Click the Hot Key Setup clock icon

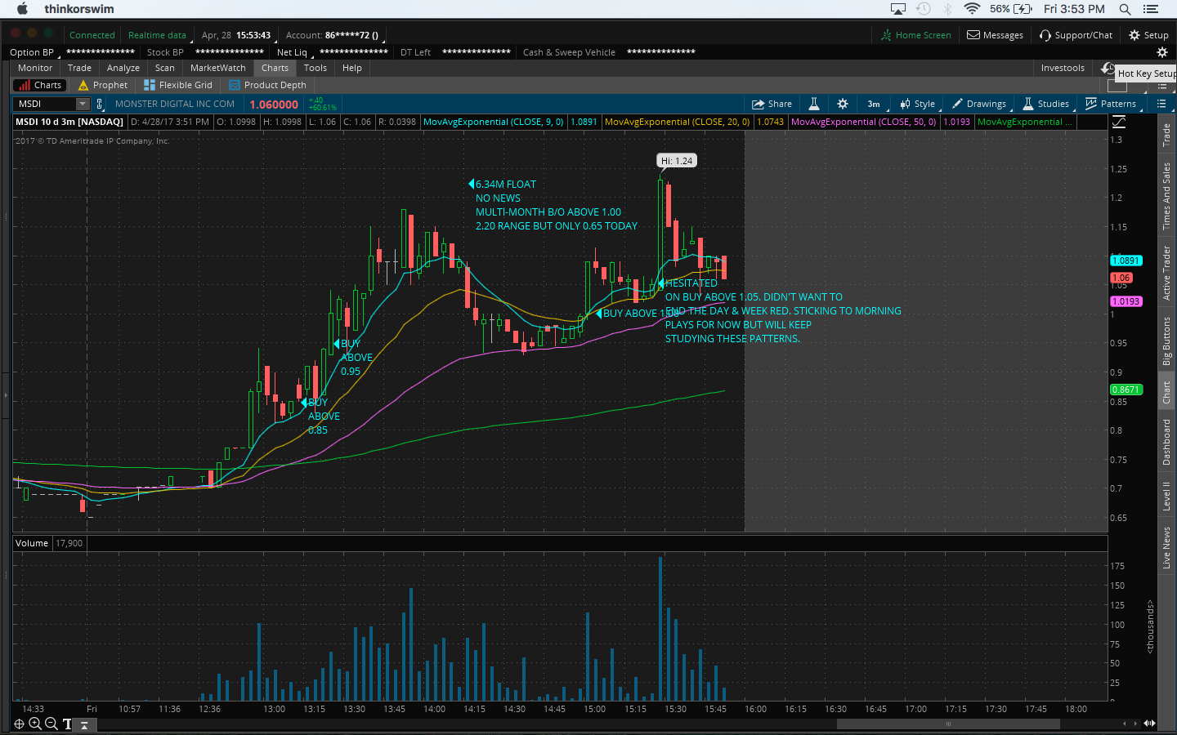(1108, 68)
